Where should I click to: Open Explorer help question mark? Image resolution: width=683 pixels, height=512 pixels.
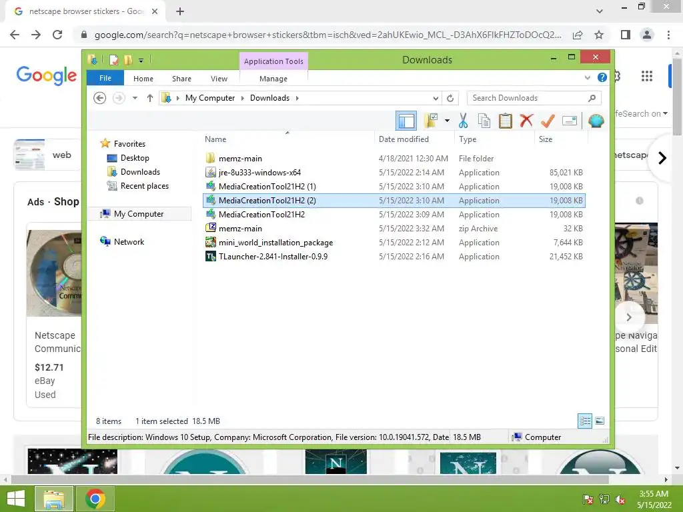[x=602, y=77]
